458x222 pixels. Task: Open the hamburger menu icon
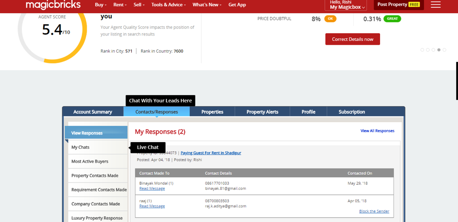point(436,5)
